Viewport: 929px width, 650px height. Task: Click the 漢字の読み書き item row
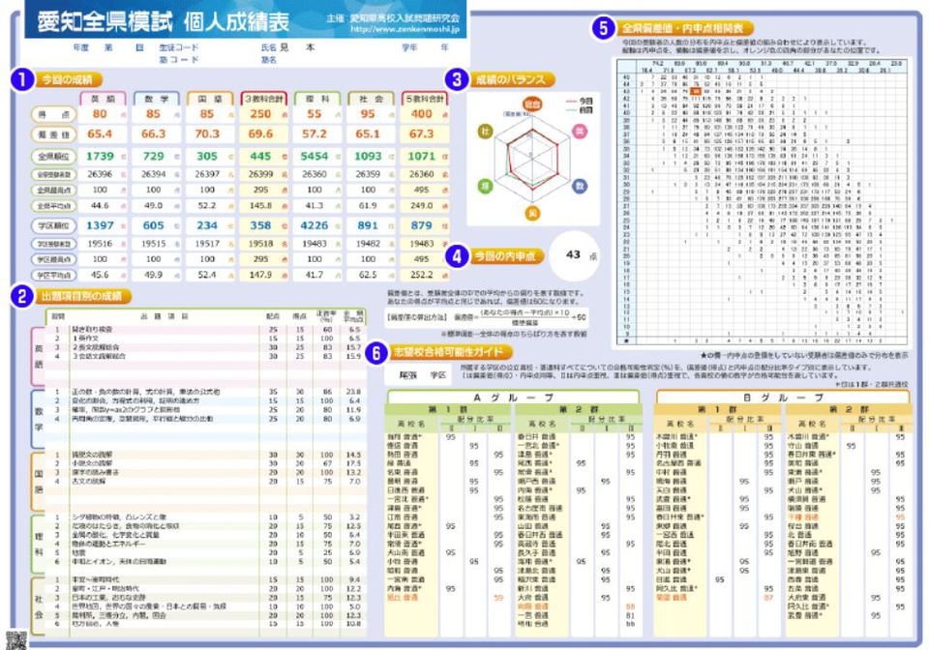(205, 473)
